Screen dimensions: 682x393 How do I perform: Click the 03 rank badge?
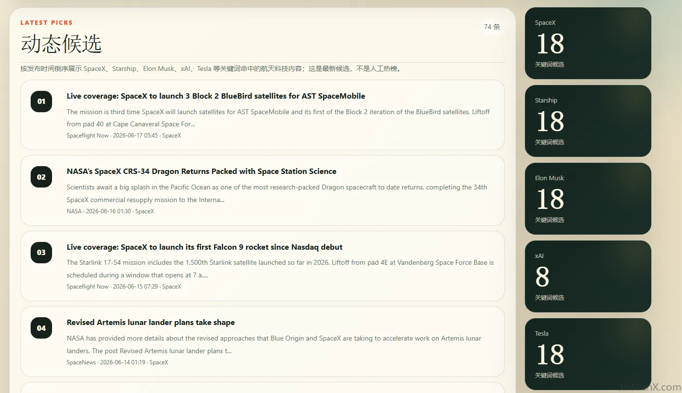pos(41,252)
